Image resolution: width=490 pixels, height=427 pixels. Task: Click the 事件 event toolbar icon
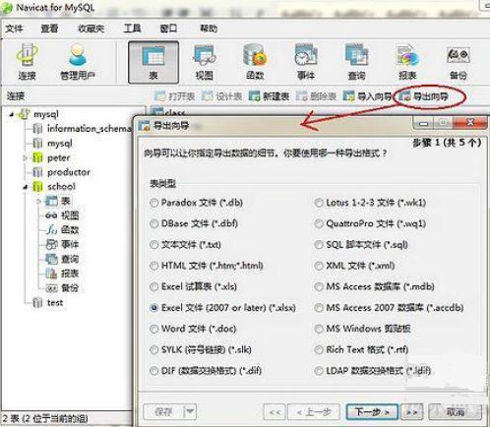pos(306,62)
